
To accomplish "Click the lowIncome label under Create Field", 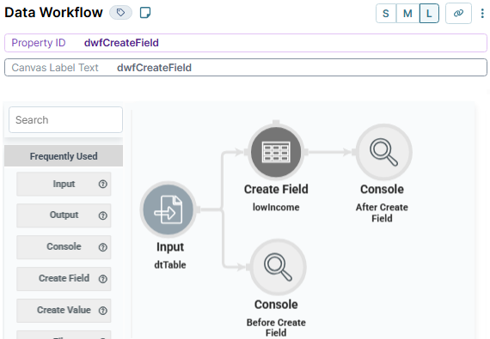I will pyautogui.click(x=276, y=207).
